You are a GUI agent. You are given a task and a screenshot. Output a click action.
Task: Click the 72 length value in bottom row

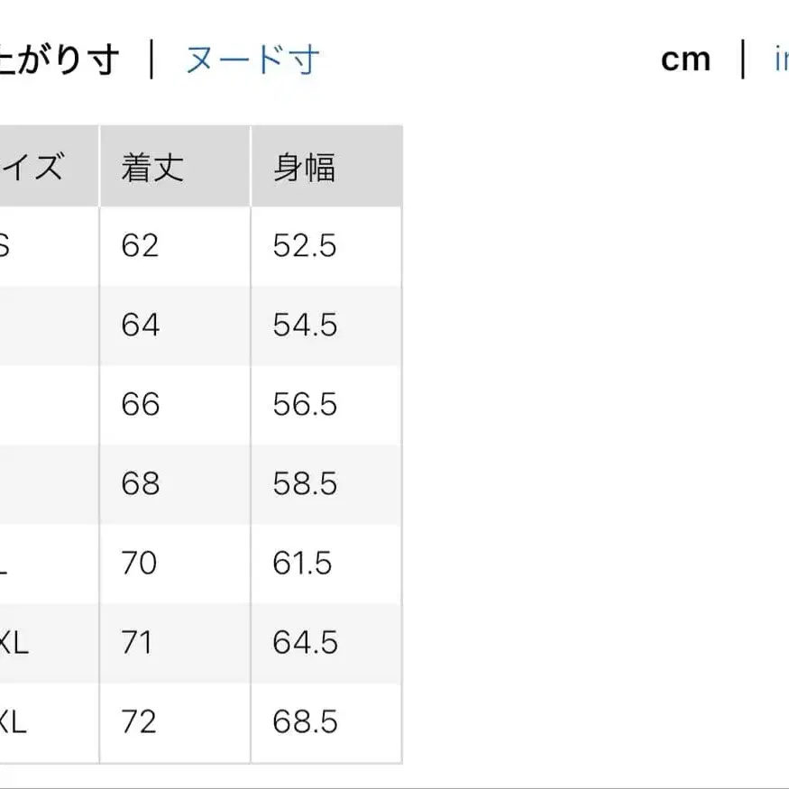pos(138,721)
